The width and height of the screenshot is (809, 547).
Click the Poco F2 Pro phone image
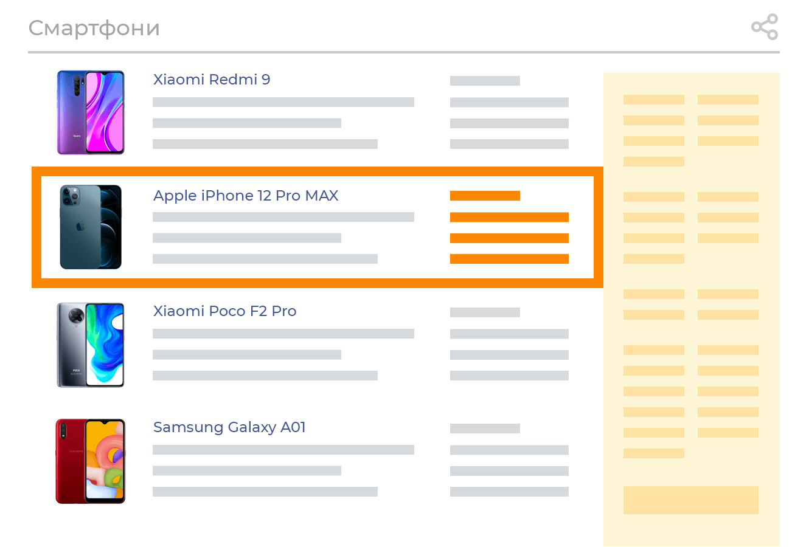[91, 345]
